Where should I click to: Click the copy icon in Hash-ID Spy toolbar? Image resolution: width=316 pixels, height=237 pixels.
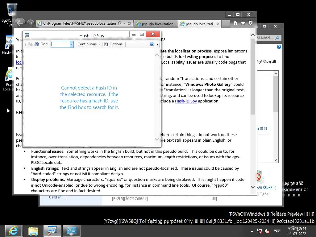coord(30,44)
